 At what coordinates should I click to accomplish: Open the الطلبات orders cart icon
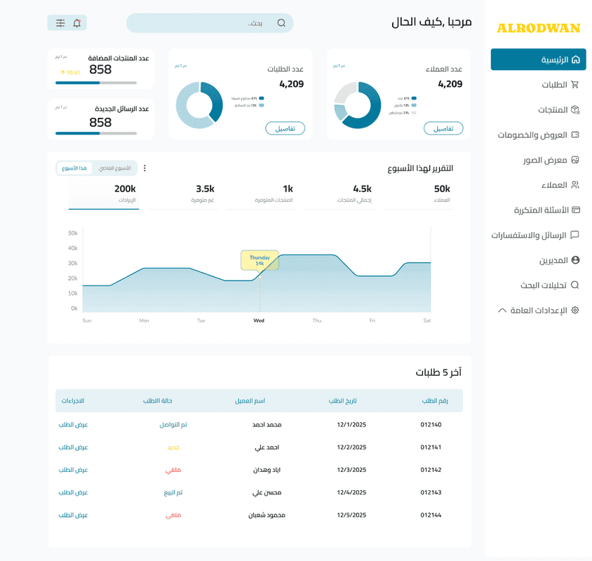click(x=575, y=85)
